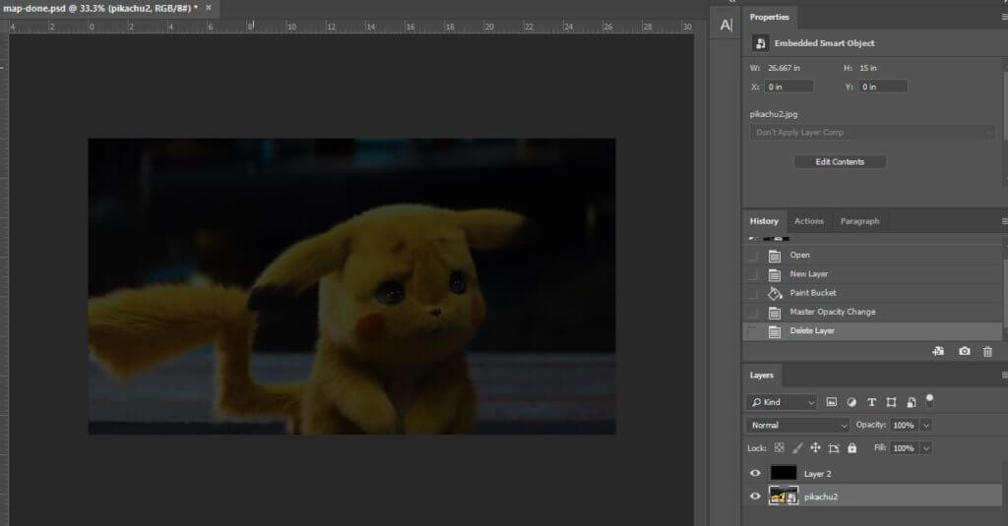Delete current history state trash icon
1008x526 pixels.
tap(987, 351)
